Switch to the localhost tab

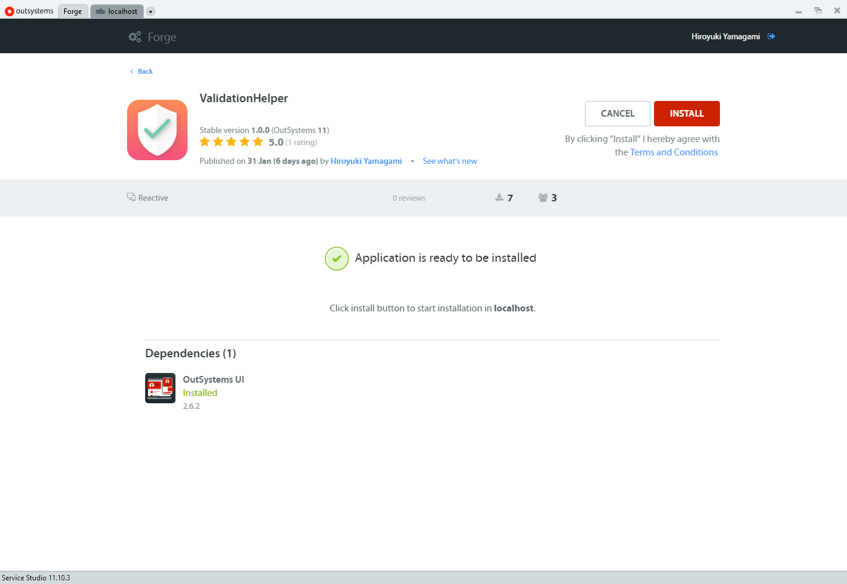[117, 11]
